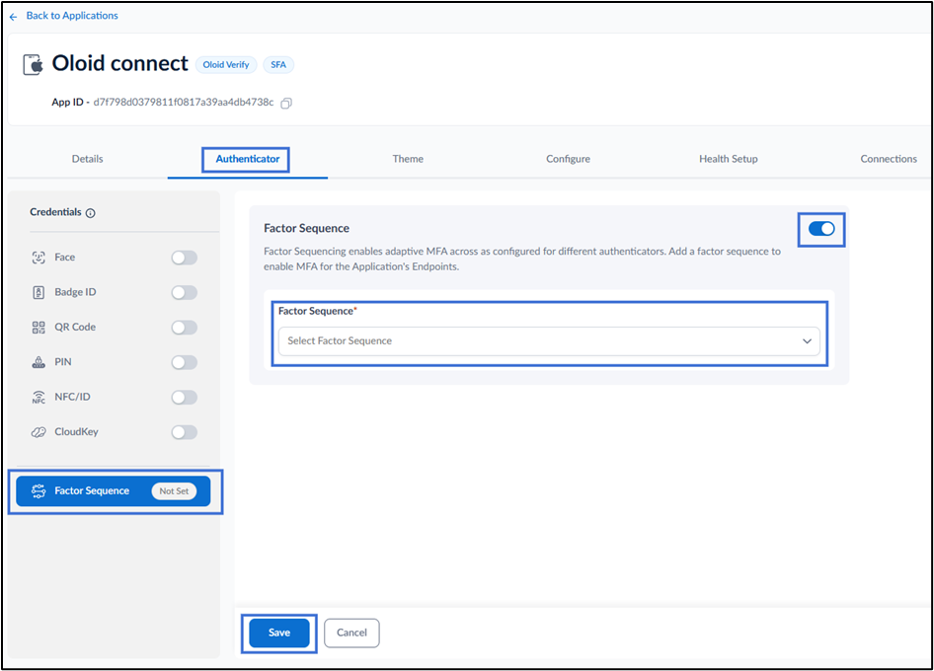Click the Factor Sequence sidebar icon
The height and width of the screenshot is (671, 934).
click(39, 491)
